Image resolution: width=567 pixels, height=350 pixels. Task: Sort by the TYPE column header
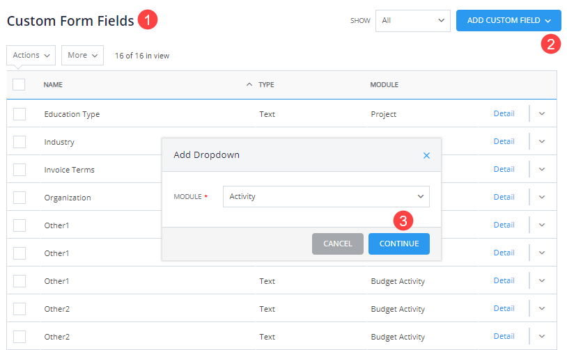coord(266,84)
